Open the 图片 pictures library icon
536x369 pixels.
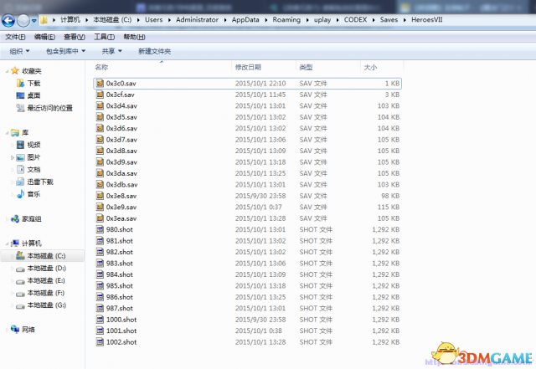pos(20,157)
